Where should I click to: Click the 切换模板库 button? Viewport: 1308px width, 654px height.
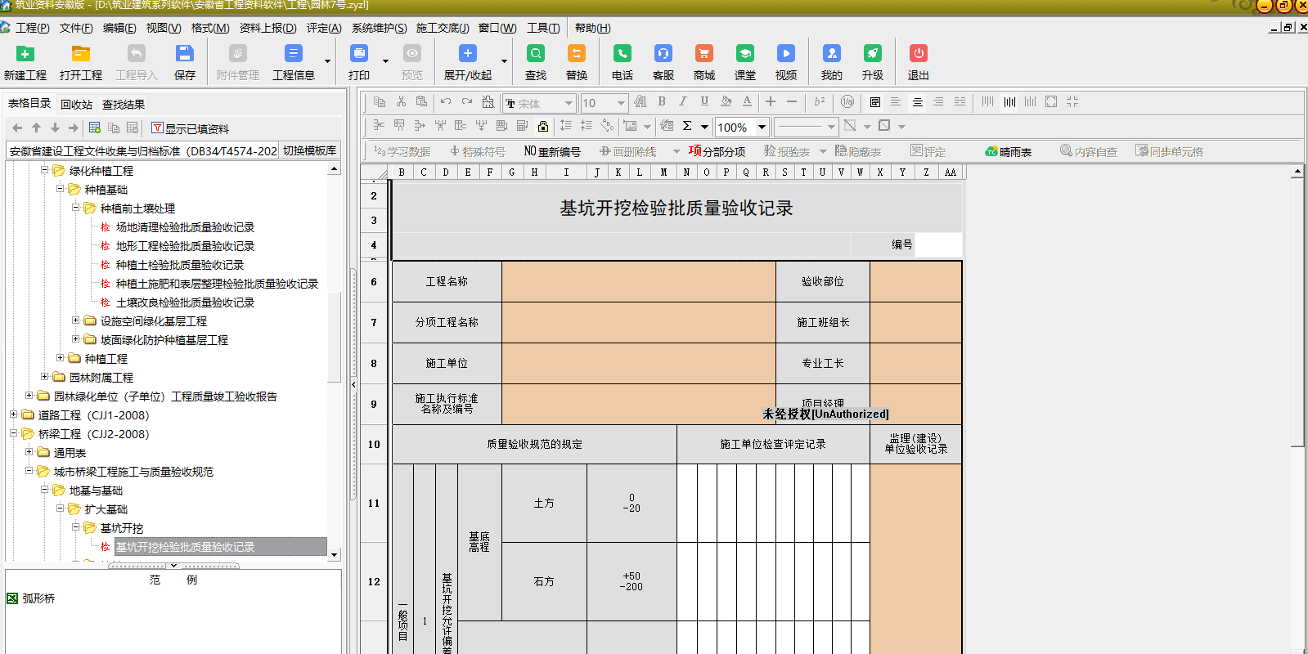pos(309,151)
